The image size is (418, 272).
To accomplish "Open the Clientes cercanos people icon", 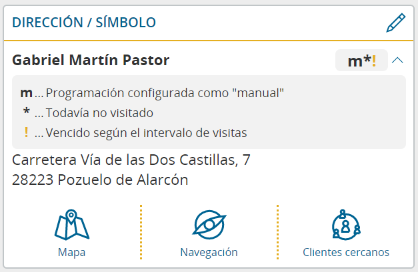I will pyautogui.click(x=346, y=225).
